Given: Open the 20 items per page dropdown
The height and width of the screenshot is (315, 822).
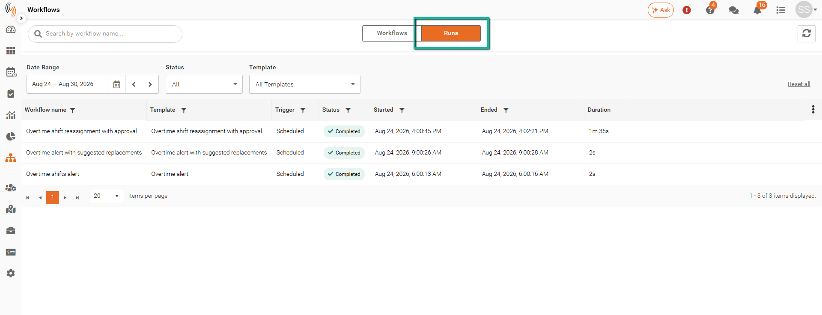Looking at the screenshot, I should pyautogui.click(x=107, y=196).
